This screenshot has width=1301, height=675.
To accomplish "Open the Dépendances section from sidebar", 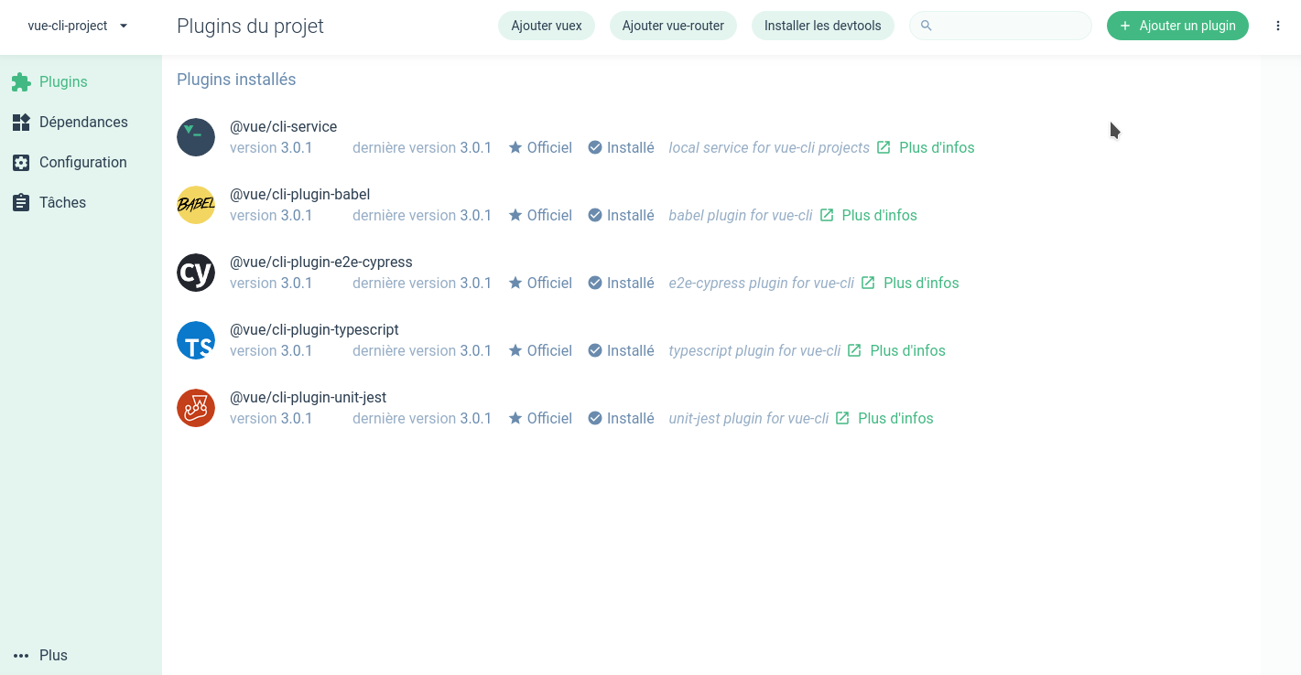I will 21,122.
